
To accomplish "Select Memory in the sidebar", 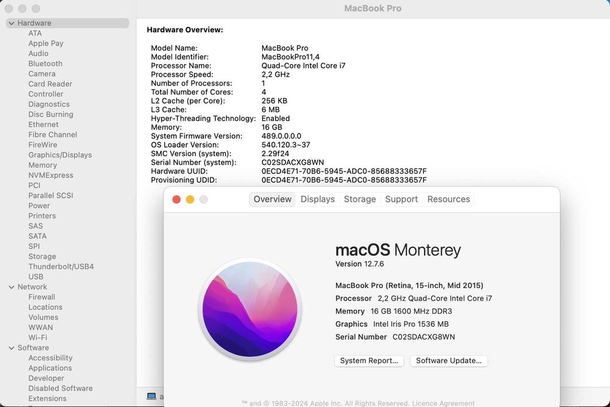I will (43, 165).
